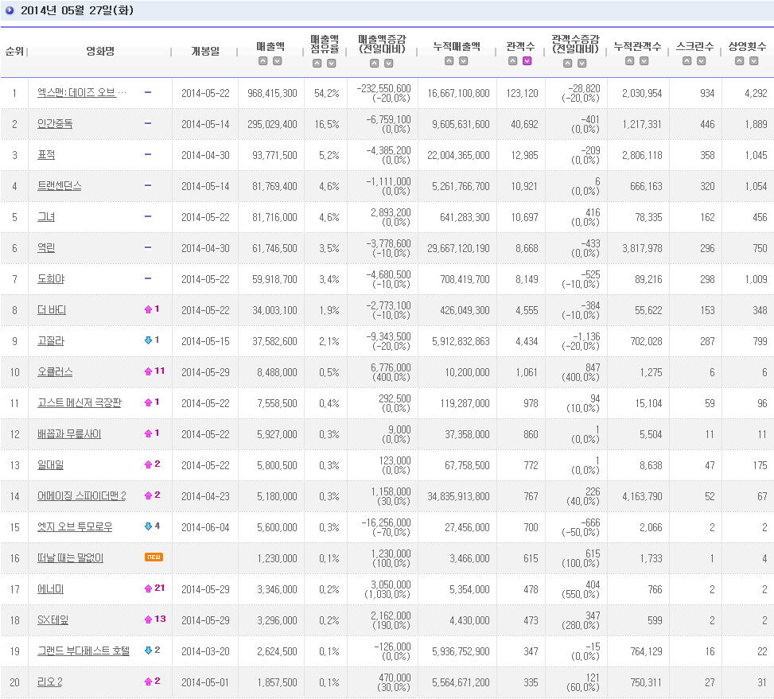This screenshot has height=699, width=774.
Task: Sort 매출액 column ascending with up arrow
Action: 263,60
